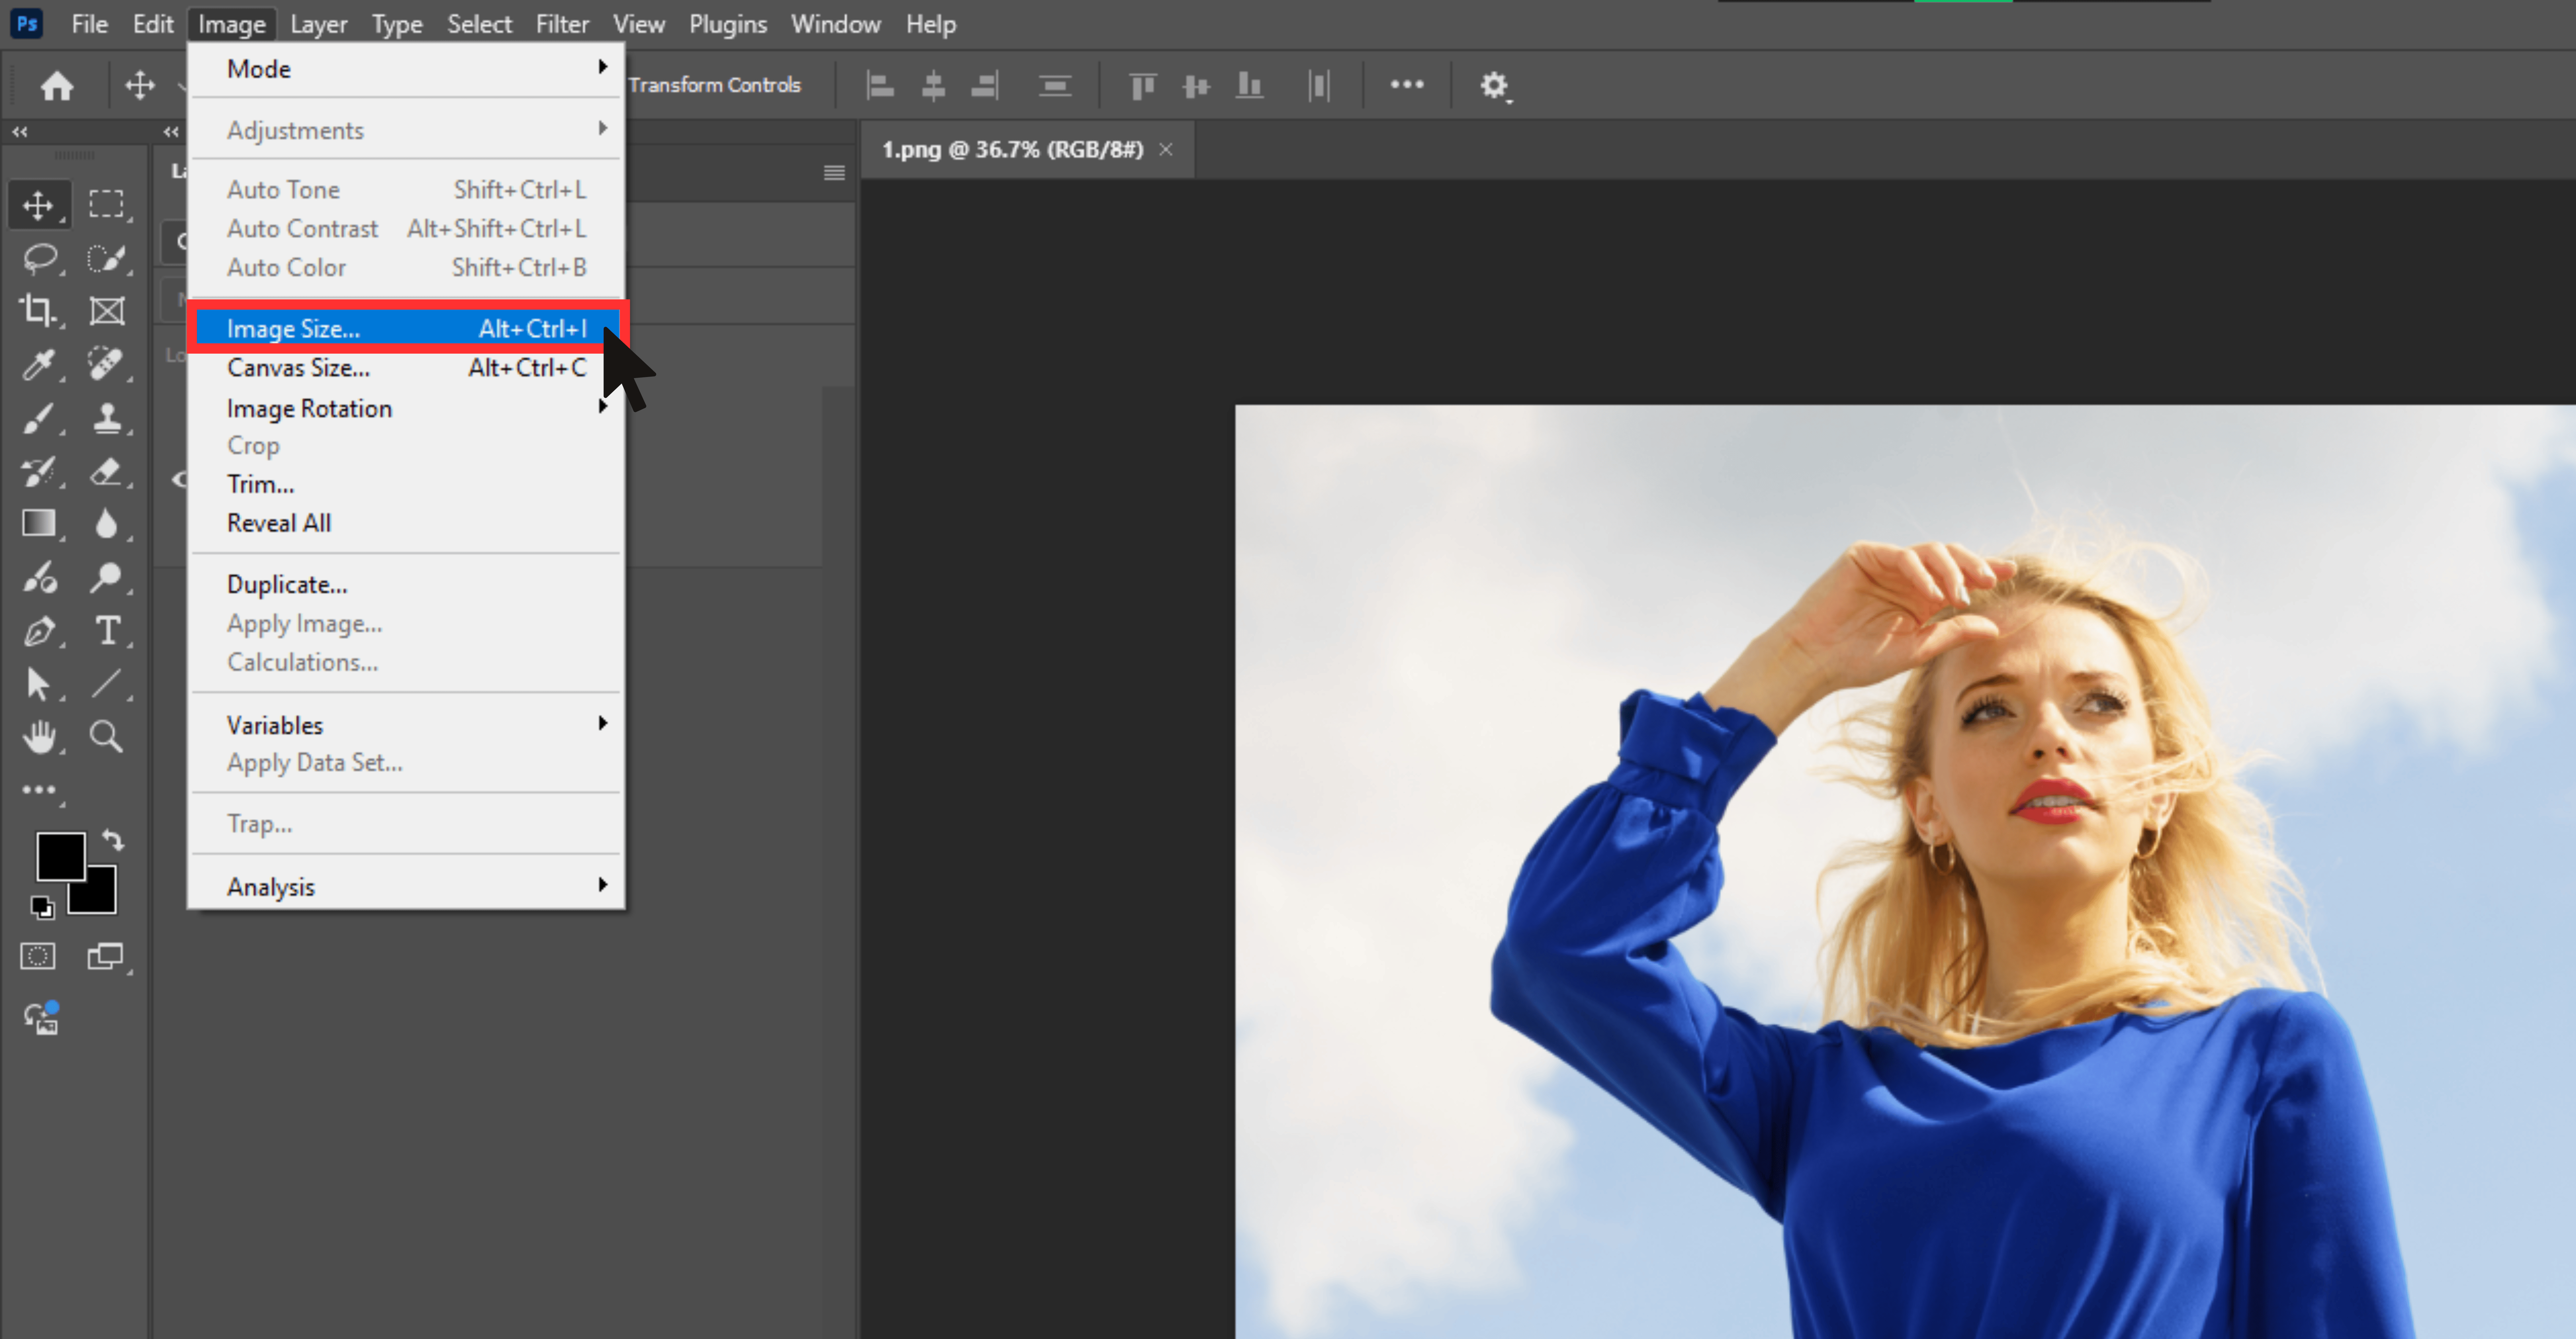
Task: Select the Horizontal Type tool
Action: point(107,630)
